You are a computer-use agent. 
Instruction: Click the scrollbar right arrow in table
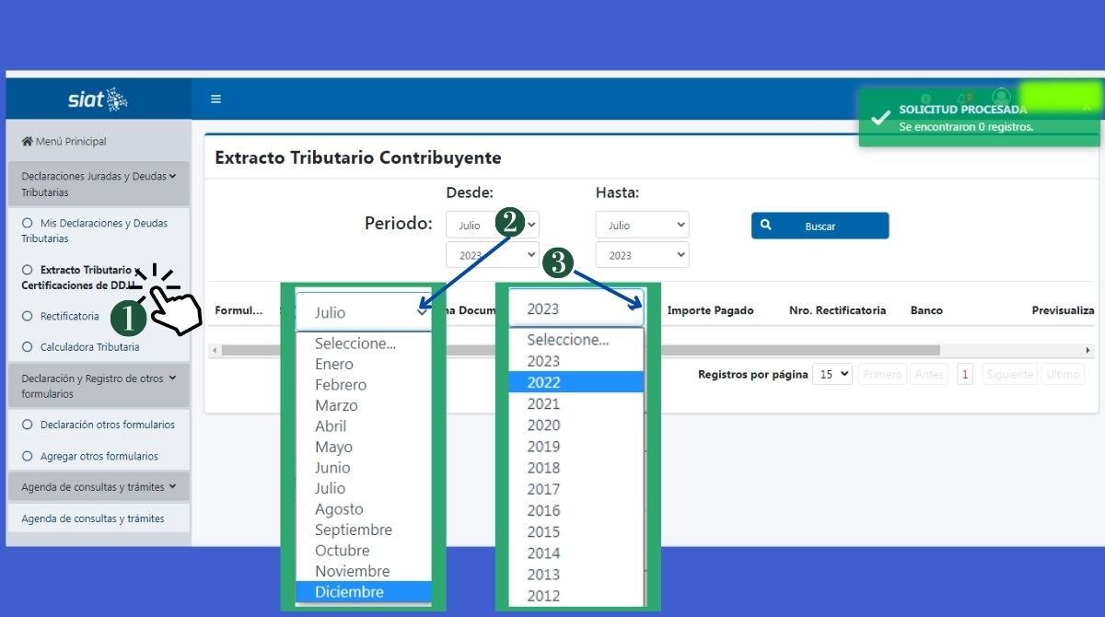(1088, 351)
